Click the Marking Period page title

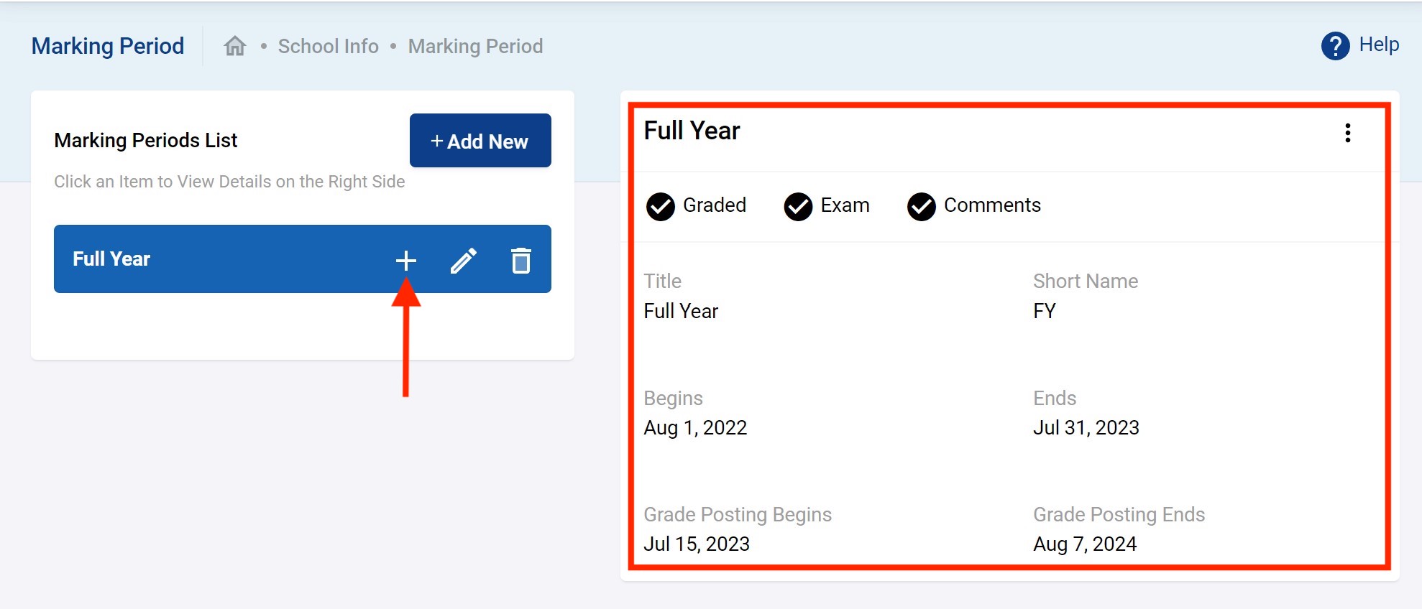(x=108, y=46)
